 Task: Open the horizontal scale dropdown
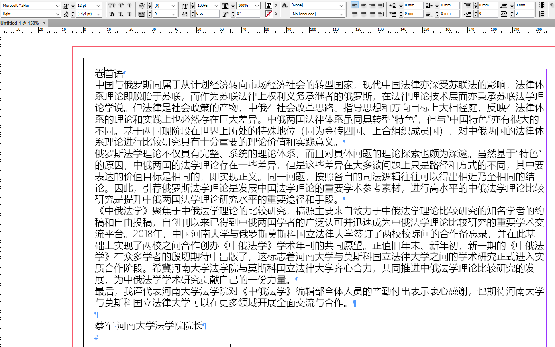(x=257, y=6)
